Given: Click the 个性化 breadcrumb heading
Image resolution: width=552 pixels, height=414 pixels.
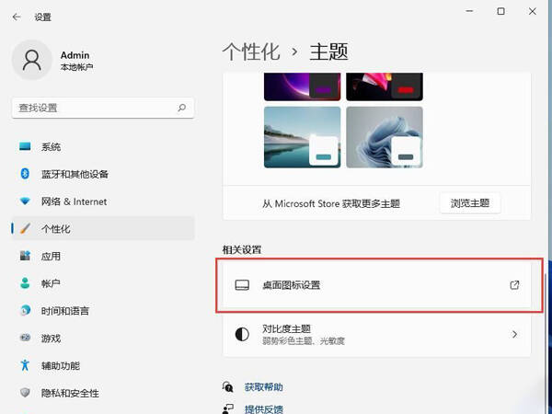Looking at the screenshot, I should click(251, 52).
